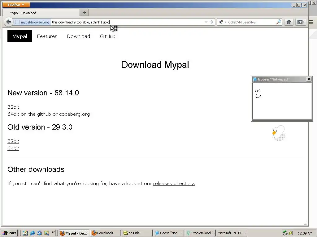The image size is (317, 237).
Task: Open basilisk folder taskbar button
Action: pos(137,233)
